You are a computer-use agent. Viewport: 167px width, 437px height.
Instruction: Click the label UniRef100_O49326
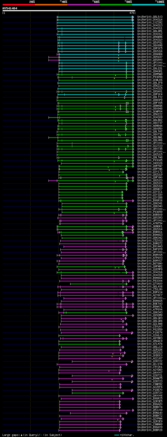[x=150, y=163]
